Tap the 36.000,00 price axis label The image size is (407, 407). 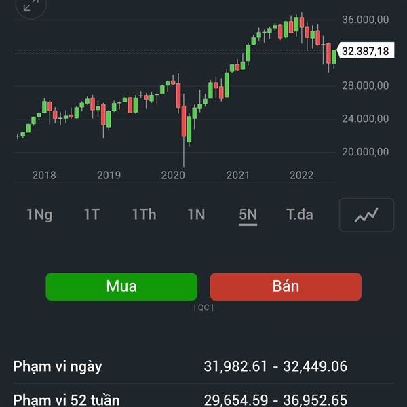click(x=366, y=20)
